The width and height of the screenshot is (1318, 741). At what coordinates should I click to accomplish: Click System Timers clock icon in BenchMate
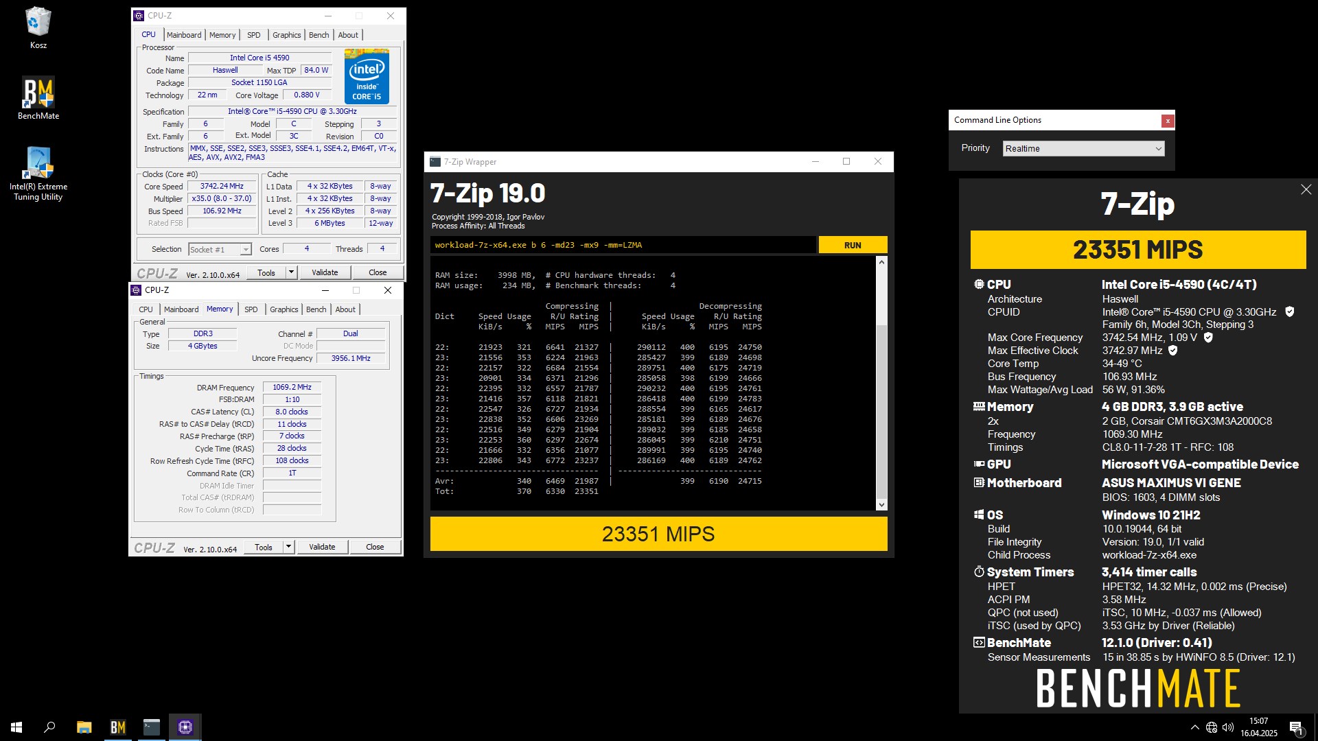(x=979, y=572)
